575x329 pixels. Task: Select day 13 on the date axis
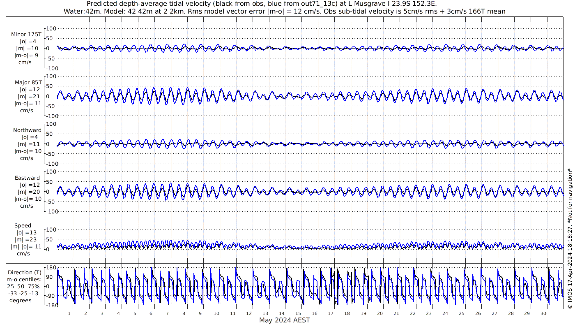point(265,313)
